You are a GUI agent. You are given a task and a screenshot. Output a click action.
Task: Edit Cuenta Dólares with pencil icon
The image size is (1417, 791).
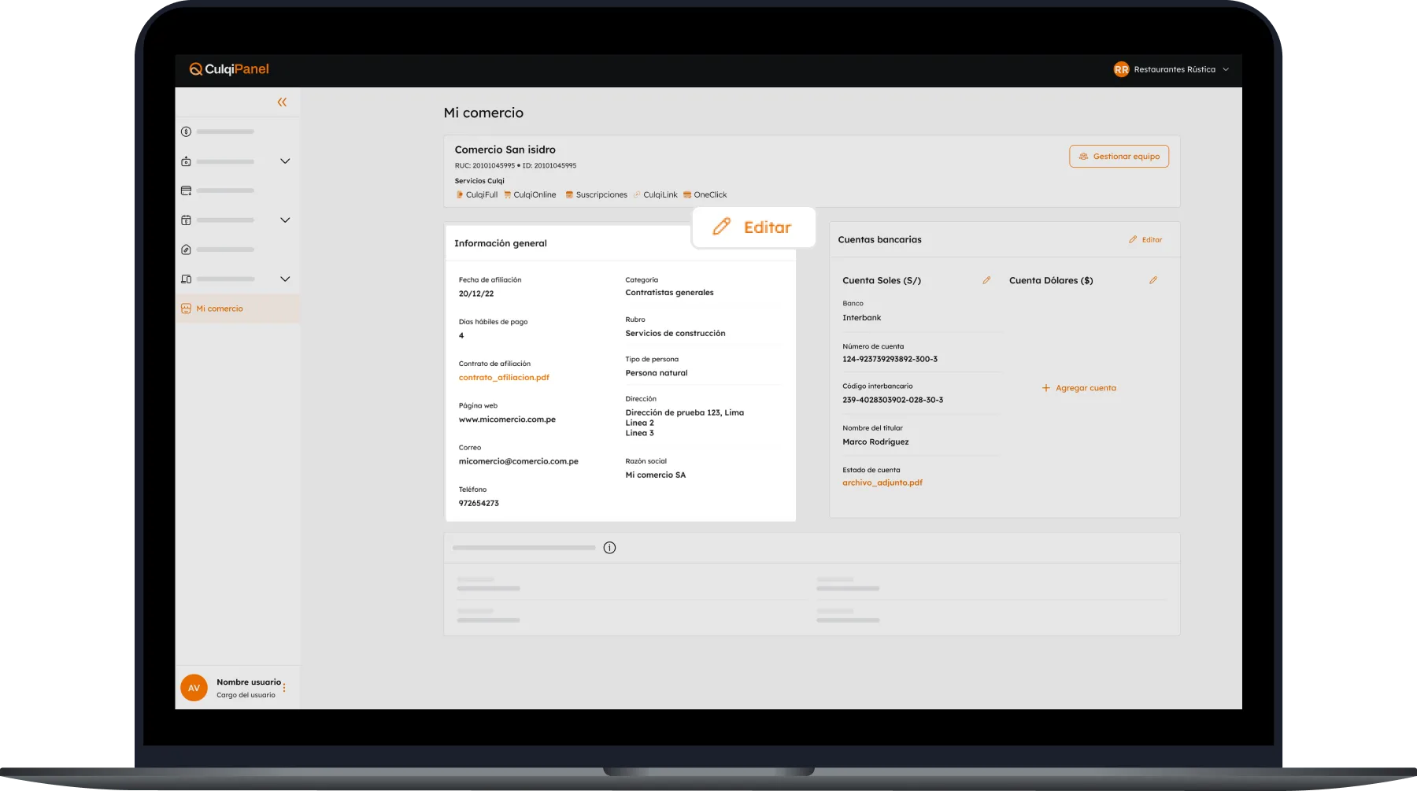[1153, 280]
